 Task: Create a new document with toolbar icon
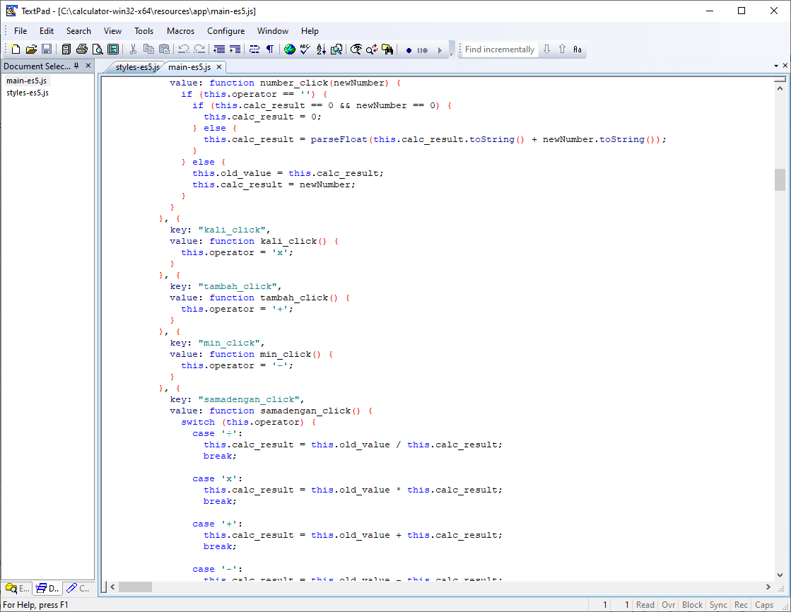point(16,49)
